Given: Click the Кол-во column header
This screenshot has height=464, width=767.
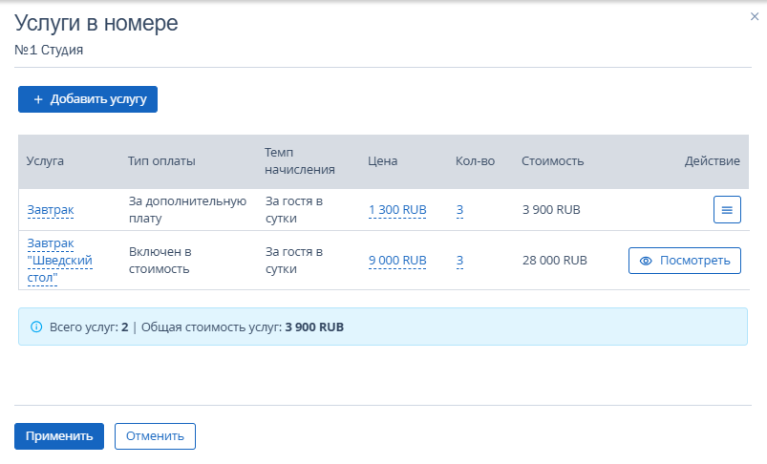Looking at the screenshot, I should coord(475,161).
